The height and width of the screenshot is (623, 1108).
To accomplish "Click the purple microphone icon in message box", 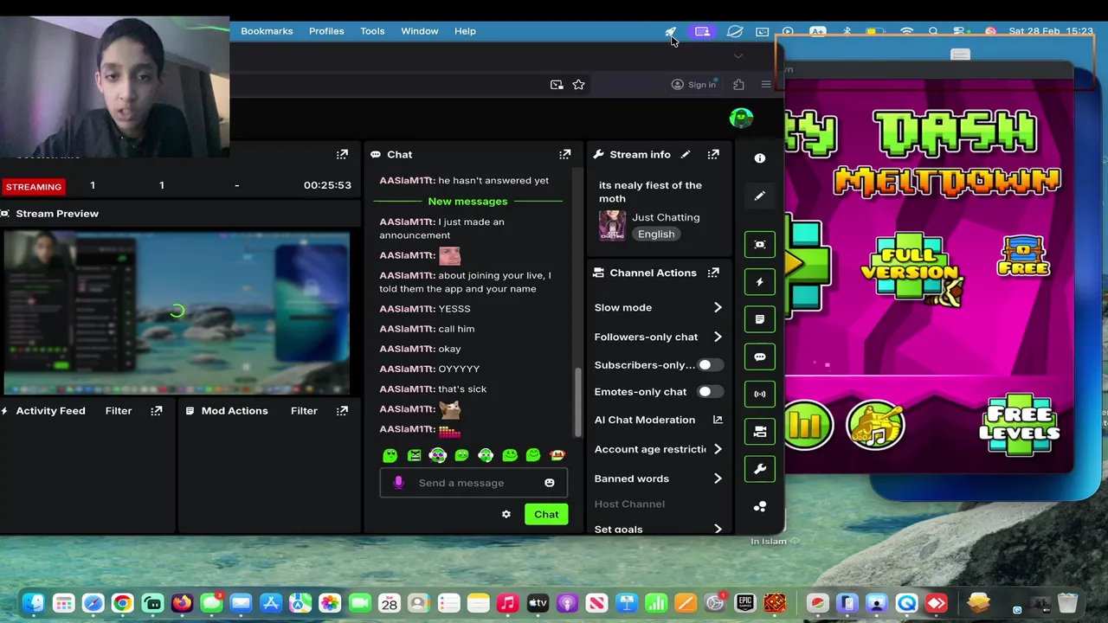I will 398,483.
